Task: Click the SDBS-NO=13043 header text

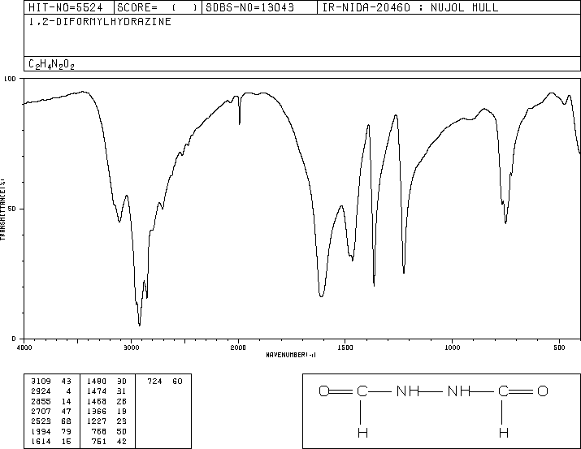Action: tap(249, 7)
